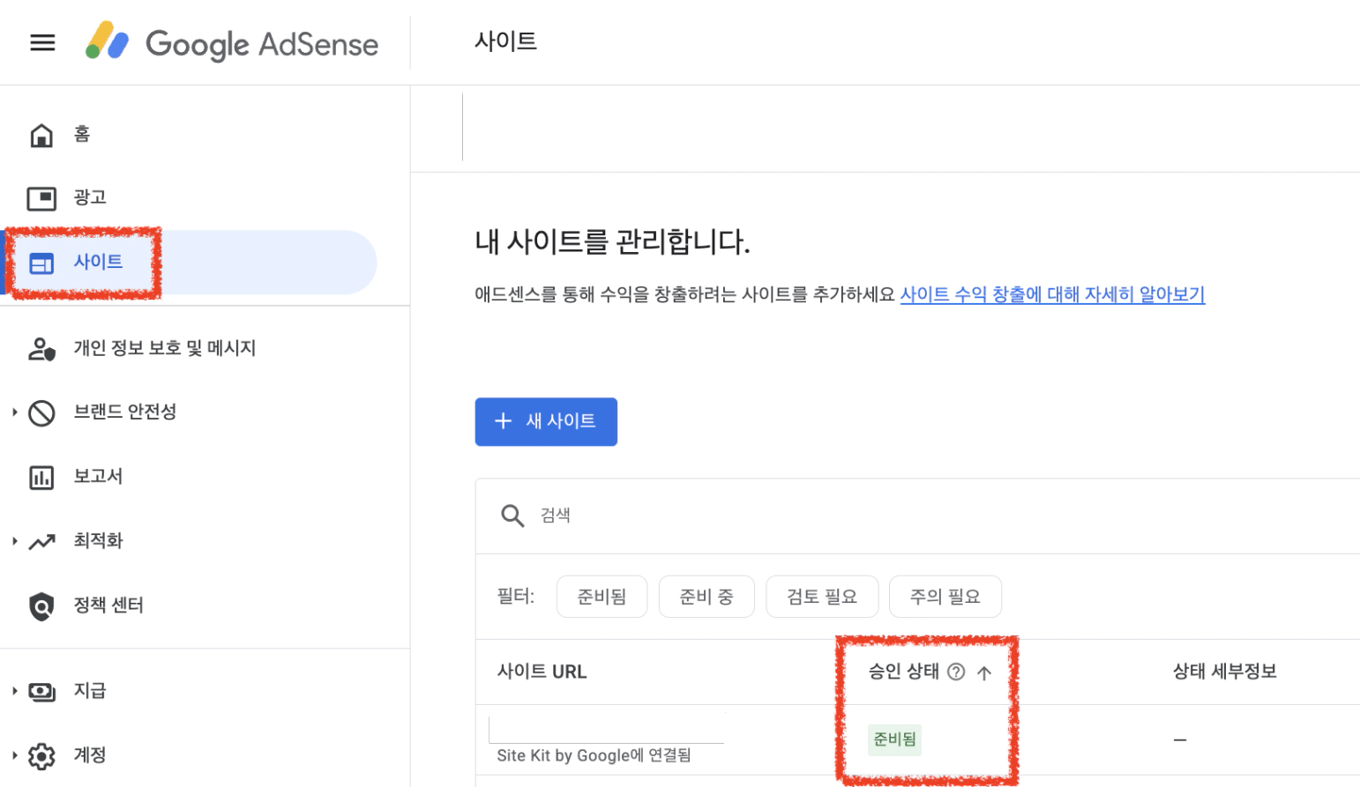Viewport: 1360px width, 787px height.
Task: Open the Ads (광고) icon
Action: (41, 198)
